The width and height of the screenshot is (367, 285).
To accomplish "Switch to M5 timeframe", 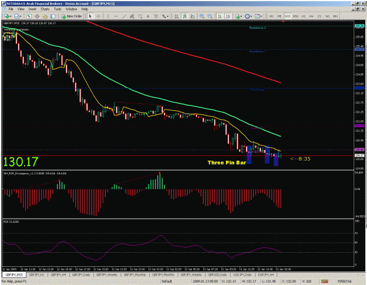I will 280,16.
